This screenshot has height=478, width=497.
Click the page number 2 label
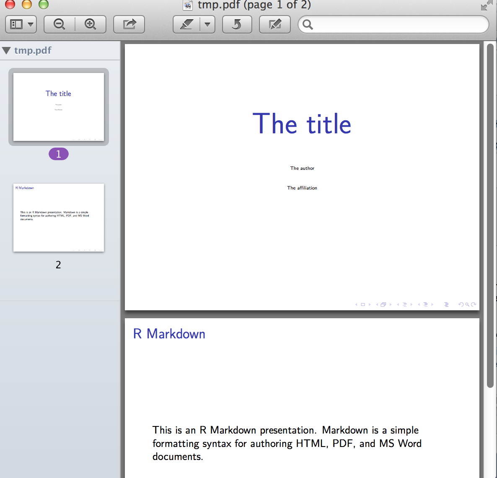pyautogui.click(x=58, y=265)
